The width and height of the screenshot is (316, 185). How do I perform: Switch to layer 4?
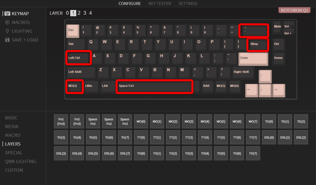90,13
